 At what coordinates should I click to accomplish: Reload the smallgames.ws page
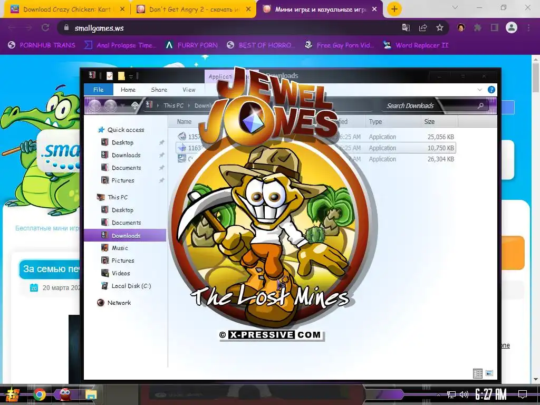coord(45,28)
